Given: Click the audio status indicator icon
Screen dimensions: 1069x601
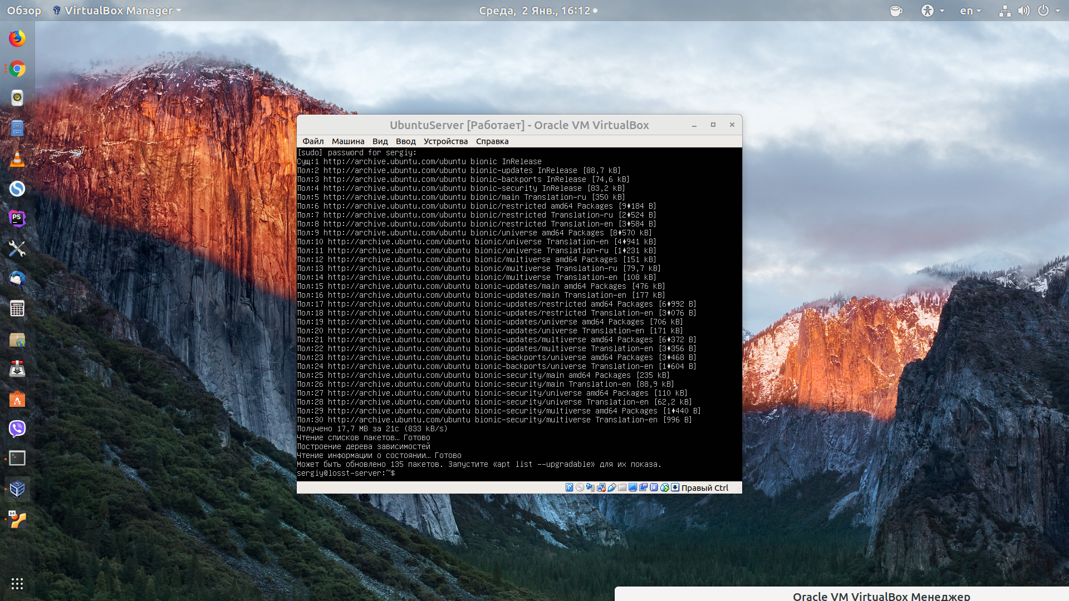Looking at the screenshot, I should [590, 487].
